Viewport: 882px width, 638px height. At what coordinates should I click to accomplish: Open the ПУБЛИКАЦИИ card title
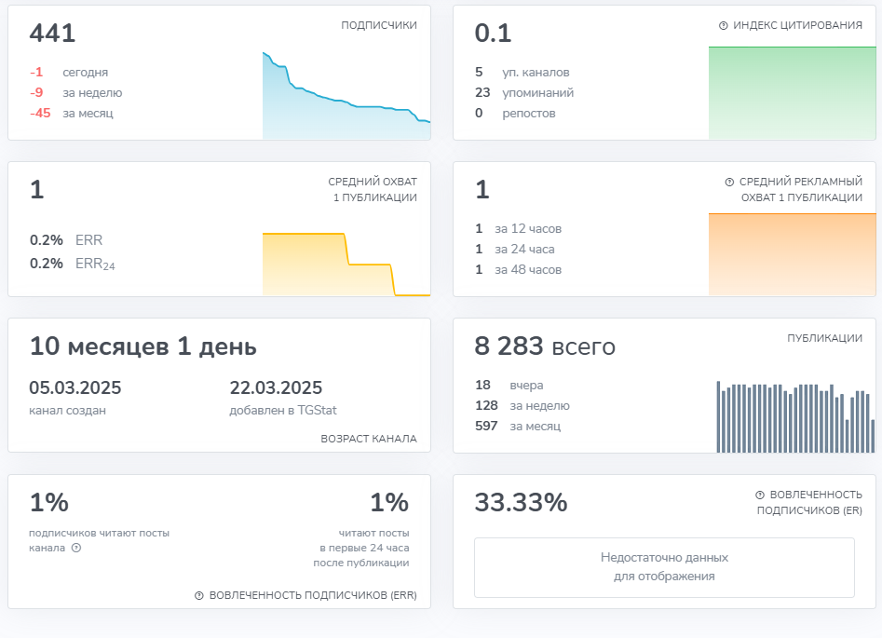point(824,339)
